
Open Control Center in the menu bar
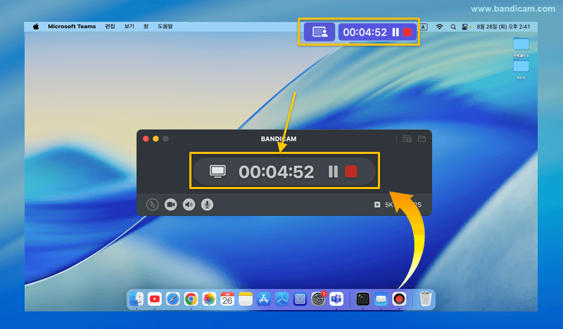click(x=465, y=26)
